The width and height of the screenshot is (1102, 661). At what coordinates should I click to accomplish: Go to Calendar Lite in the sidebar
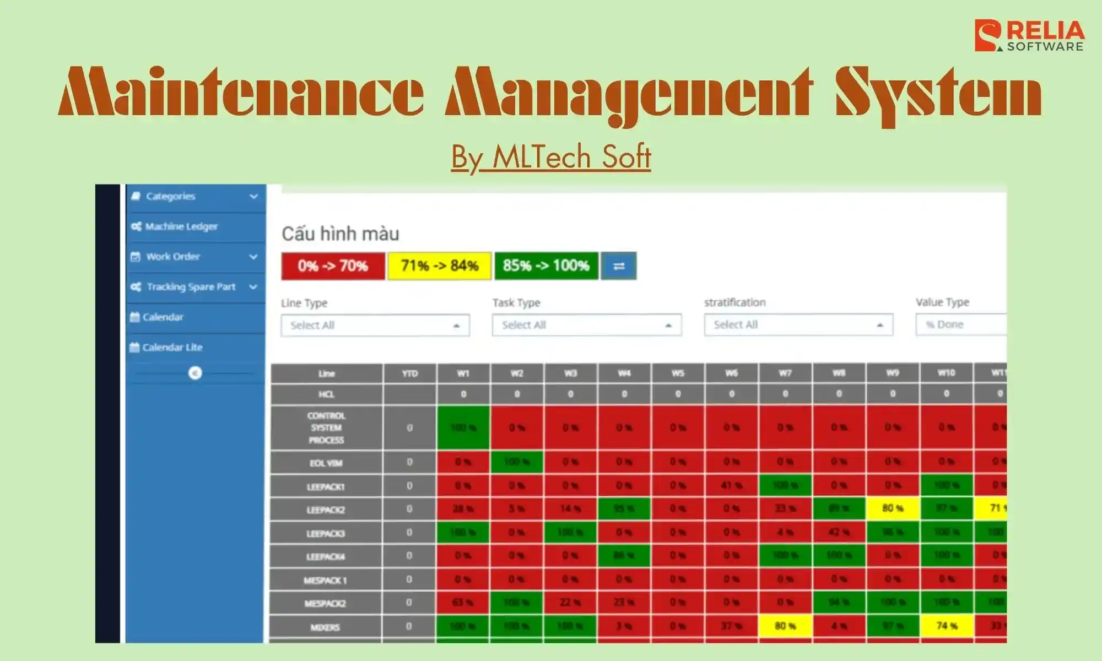(x=196, y=348)
